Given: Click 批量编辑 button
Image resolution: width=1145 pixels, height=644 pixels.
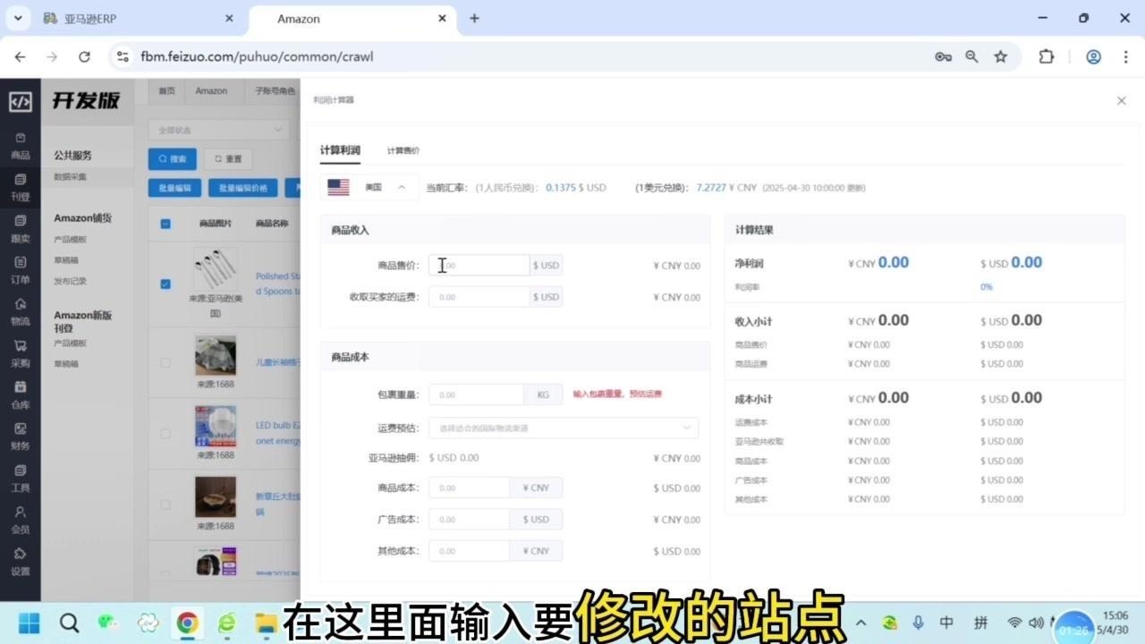Looking at the screenshot, I should 174,188.
